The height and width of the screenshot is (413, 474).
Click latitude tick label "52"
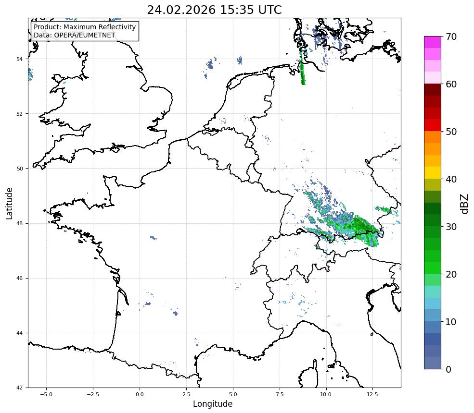(19, 114)
